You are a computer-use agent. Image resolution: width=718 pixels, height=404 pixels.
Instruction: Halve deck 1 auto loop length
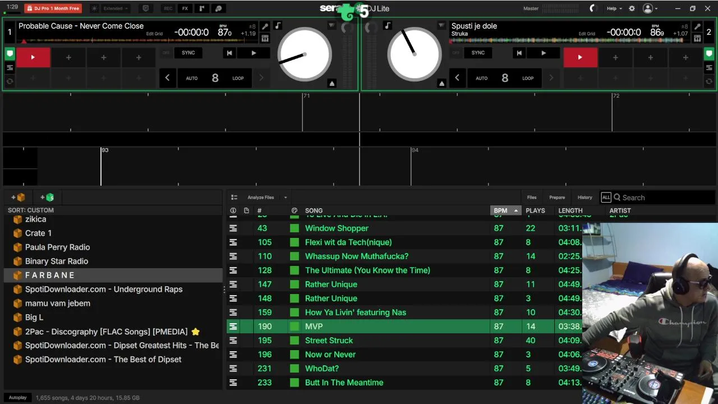pos(167,78)
